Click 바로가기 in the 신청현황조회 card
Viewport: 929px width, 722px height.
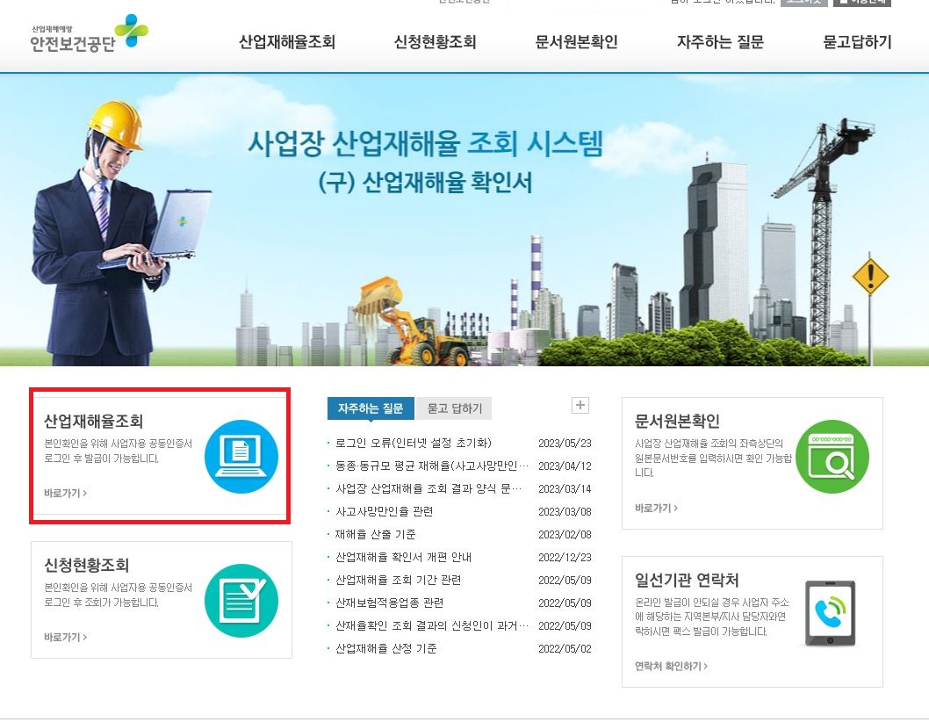pos(65,637)
